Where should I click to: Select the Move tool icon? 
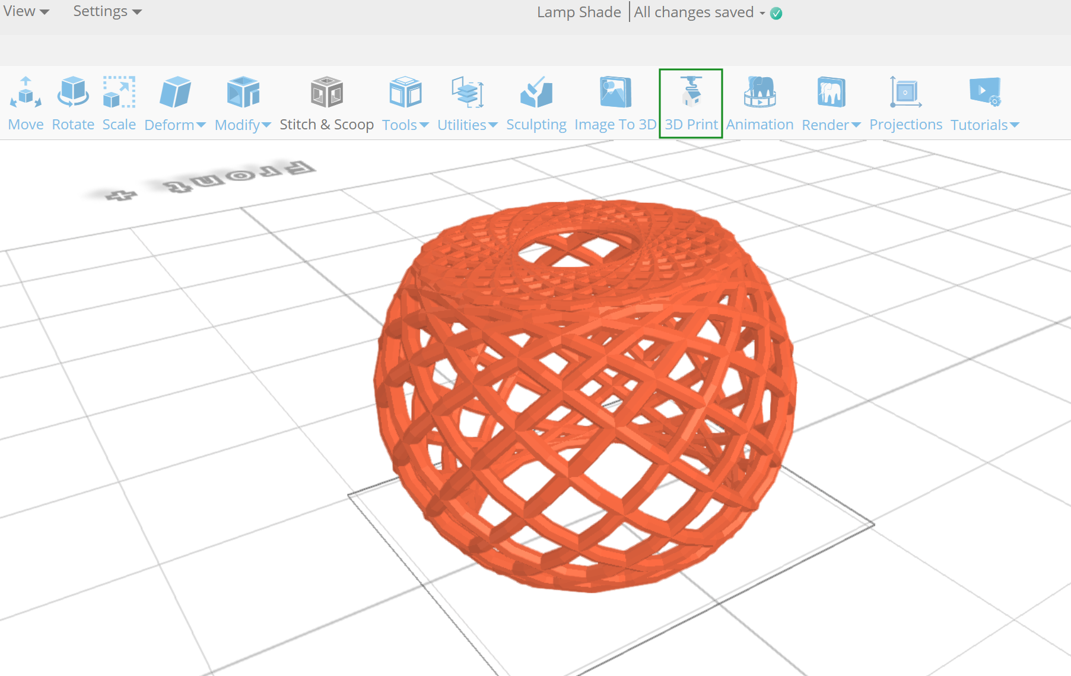pyautogui.click(x=26, y=92)
